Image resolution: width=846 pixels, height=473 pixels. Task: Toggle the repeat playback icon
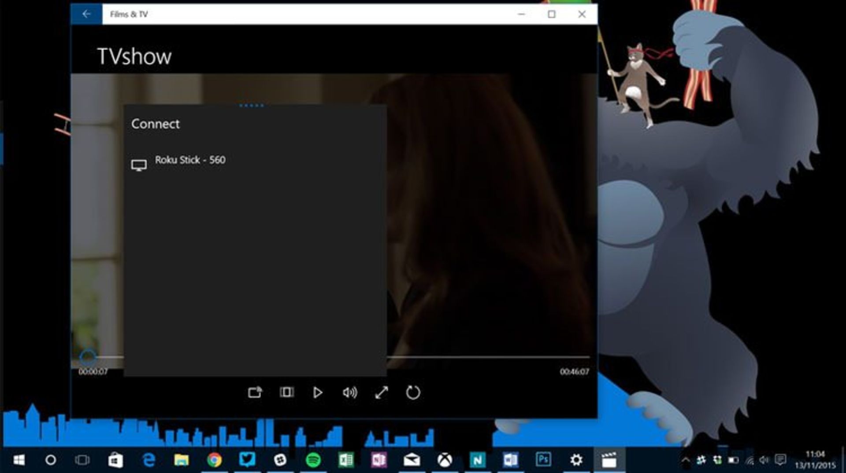pyautogui.click(x=413, y=392)
